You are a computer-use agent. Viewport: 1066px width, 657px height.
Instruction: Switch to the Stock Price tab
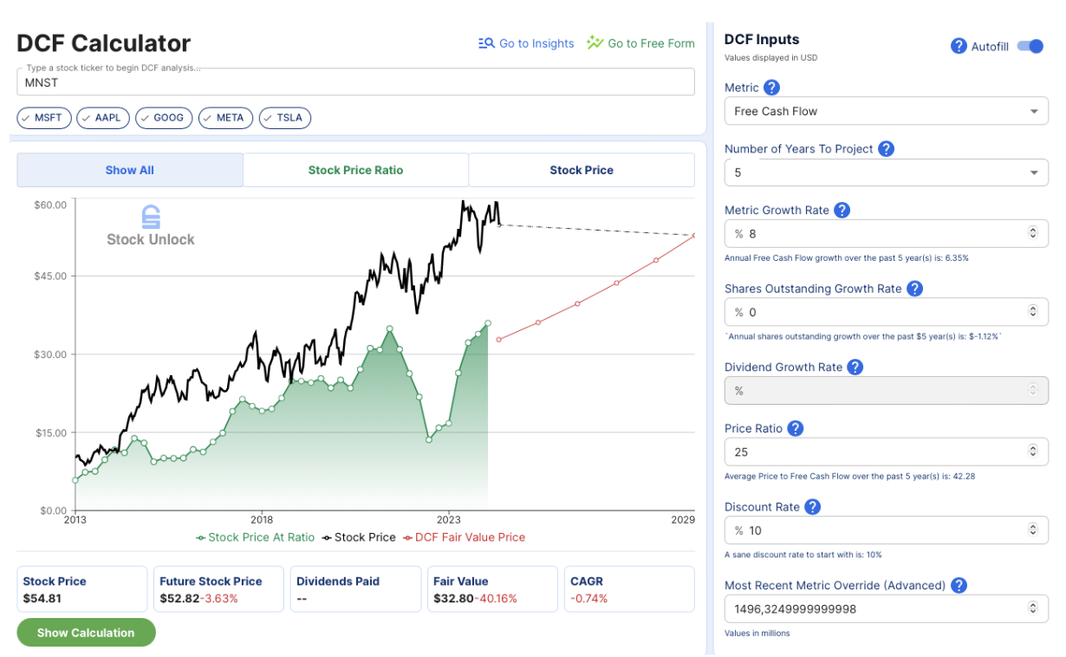(582, 170)
